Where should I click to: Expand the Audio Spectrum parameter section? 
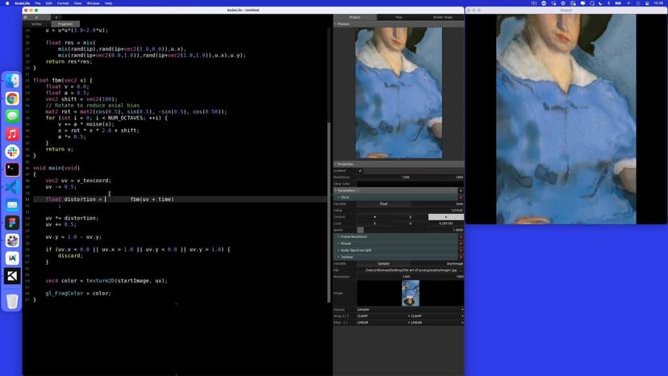[x=355, y=250]
